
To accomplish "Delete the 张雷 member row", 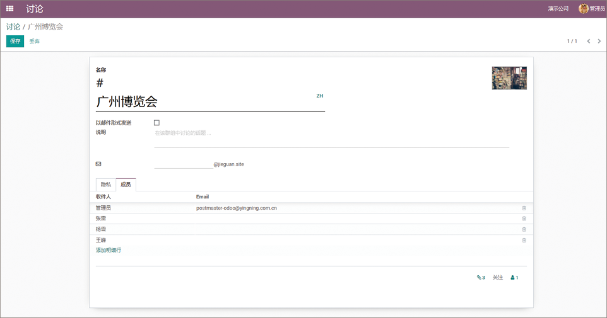I will coord(524,219).
